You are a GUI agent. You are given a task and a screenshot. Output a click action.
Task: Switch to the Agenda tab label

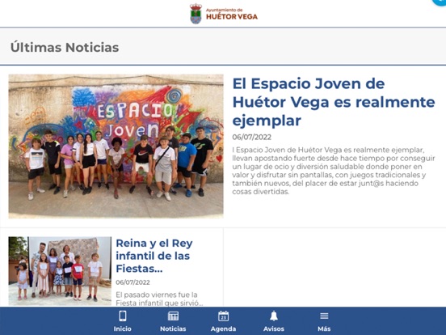pyautogui.click(x=223, y=329)
